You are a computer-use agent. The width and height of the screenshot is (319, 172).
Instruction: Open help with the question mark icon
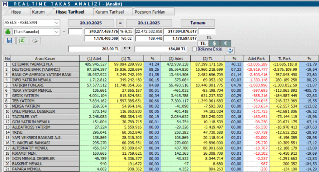231,51
